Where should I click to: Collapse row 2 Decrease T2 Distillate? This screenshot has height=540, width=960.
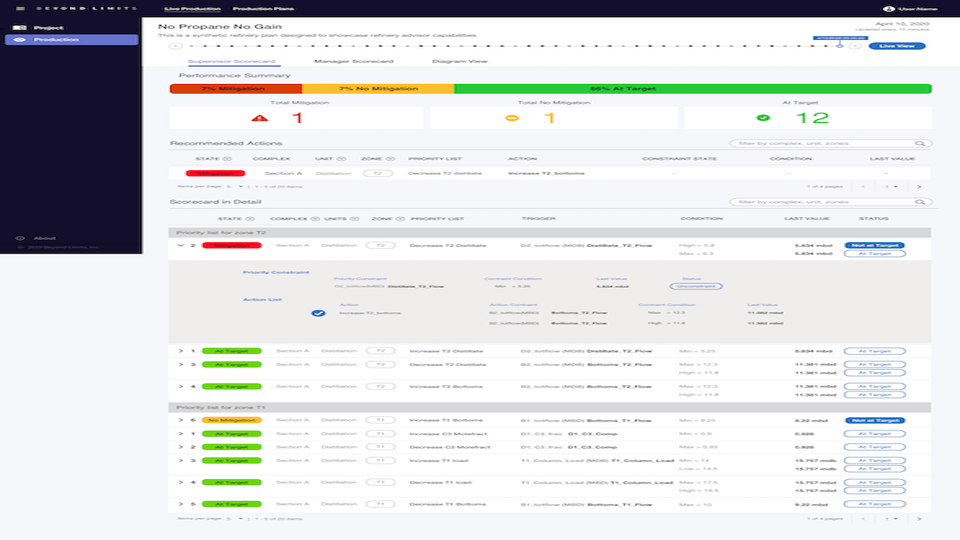[x=181, y=245]
